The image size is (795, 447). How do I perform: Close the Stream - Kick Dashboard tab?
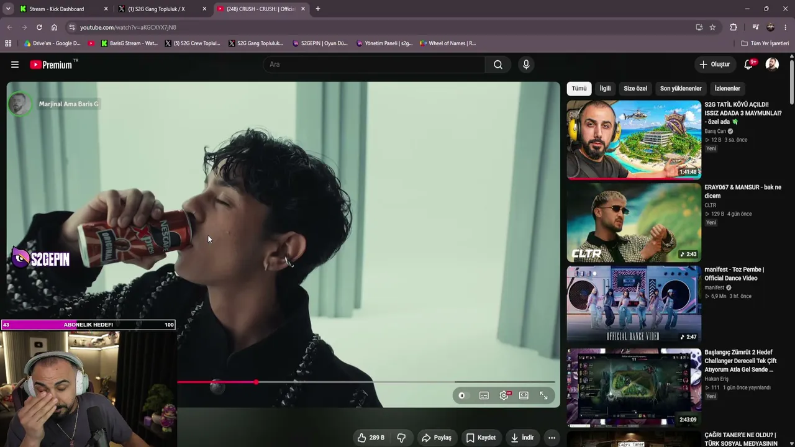point(106,9)
